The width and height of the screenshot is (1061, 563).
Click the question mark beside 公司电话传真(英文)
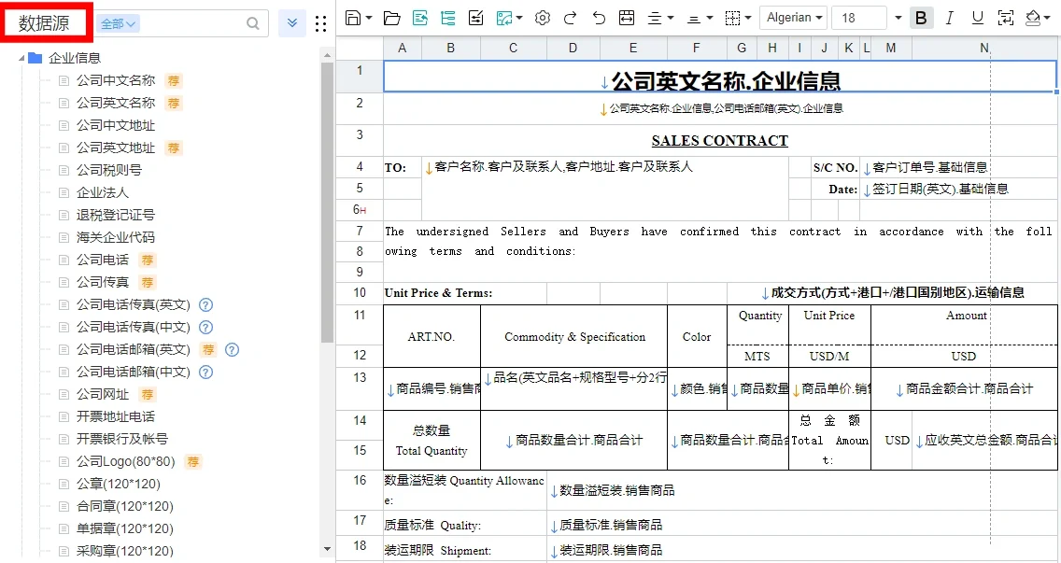coord(205,305)
